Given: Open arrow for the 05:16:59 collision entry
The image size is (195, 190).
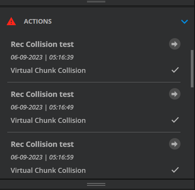Looking at the screenshot, I should [x=175, y=144].
